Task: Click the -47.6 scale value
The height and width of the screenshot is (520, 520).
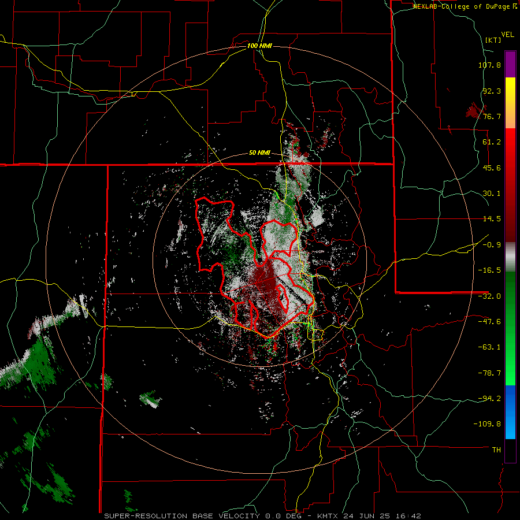Action: tap(489, 322)
